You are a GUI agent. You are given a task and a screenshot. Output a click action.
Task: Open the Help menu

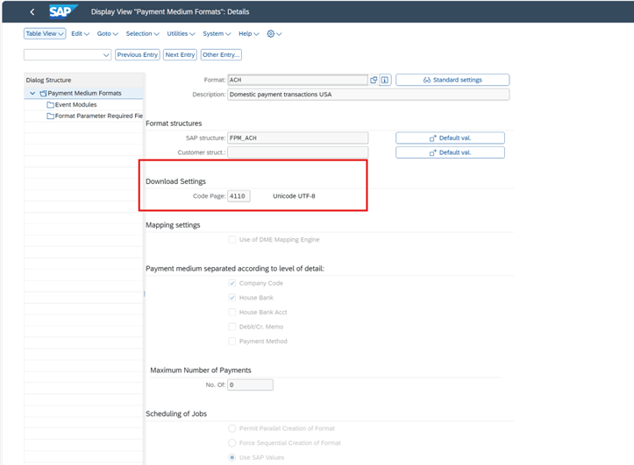[249, 34]
